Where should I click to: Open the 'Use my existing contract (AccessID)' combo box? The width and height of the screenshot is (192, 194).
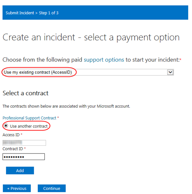[x=88, y=72]
